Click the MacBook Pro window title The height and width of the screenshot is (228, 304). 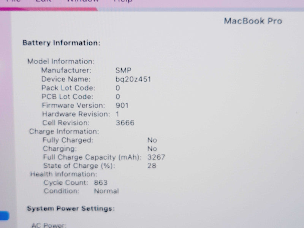253,21
